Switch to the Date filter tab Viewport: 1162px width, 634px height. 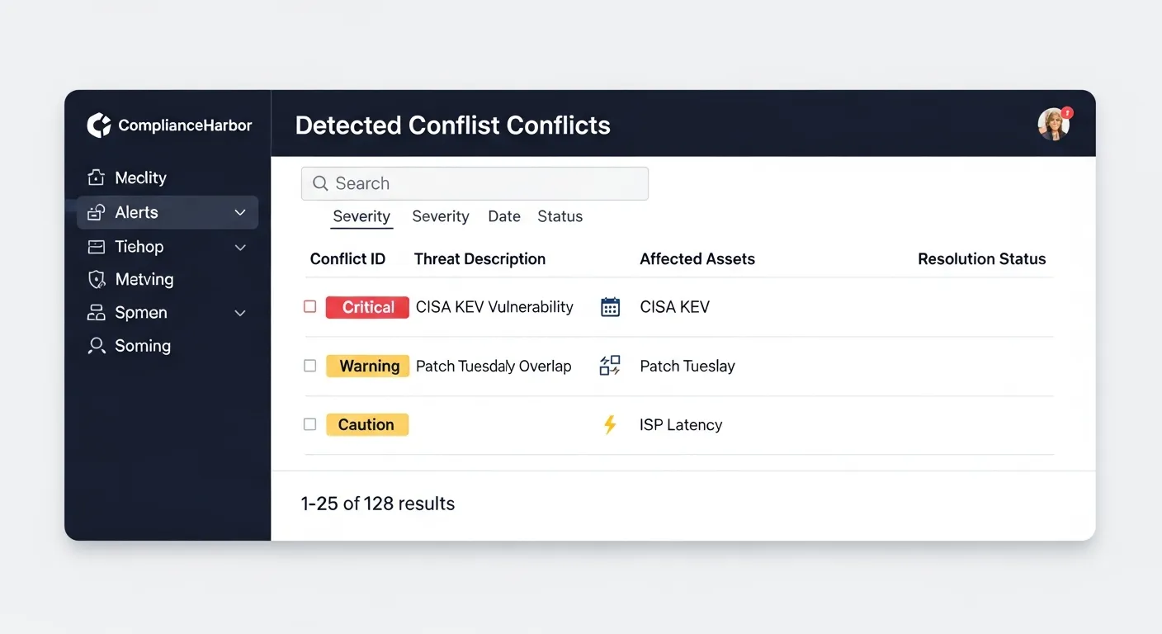pos(503,215)
